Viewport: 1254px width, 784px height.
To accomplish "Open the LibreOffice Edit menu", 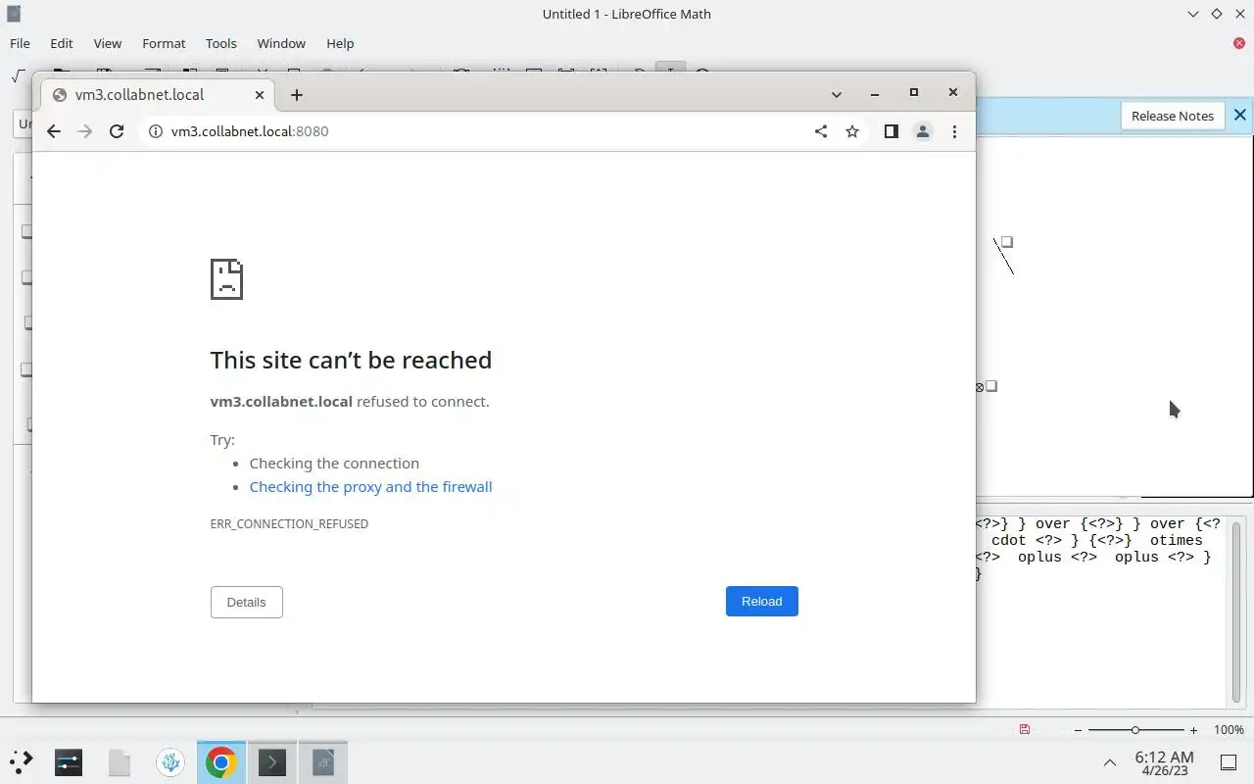I will [62, 43].
